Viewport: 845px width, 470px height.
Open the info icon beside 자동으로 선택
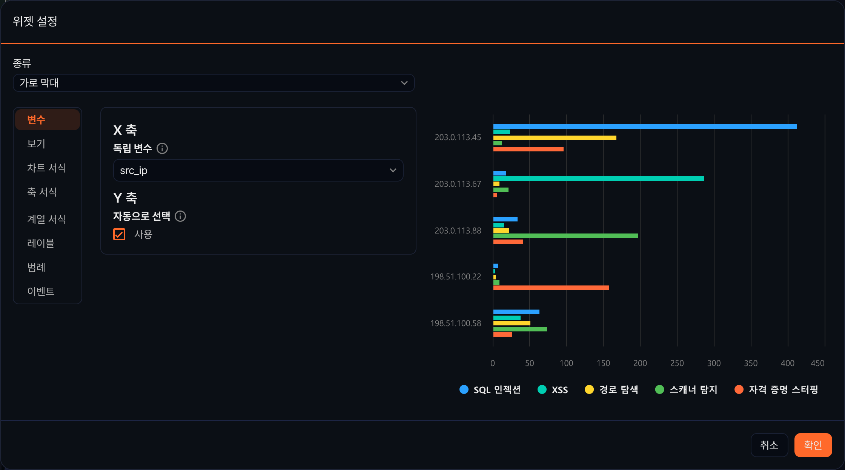(180, 216)
